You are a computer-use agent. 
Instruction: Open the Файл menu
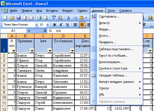click(13, 11)
